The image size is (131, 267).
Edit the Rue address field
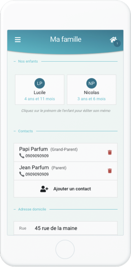tap(66, 228)
